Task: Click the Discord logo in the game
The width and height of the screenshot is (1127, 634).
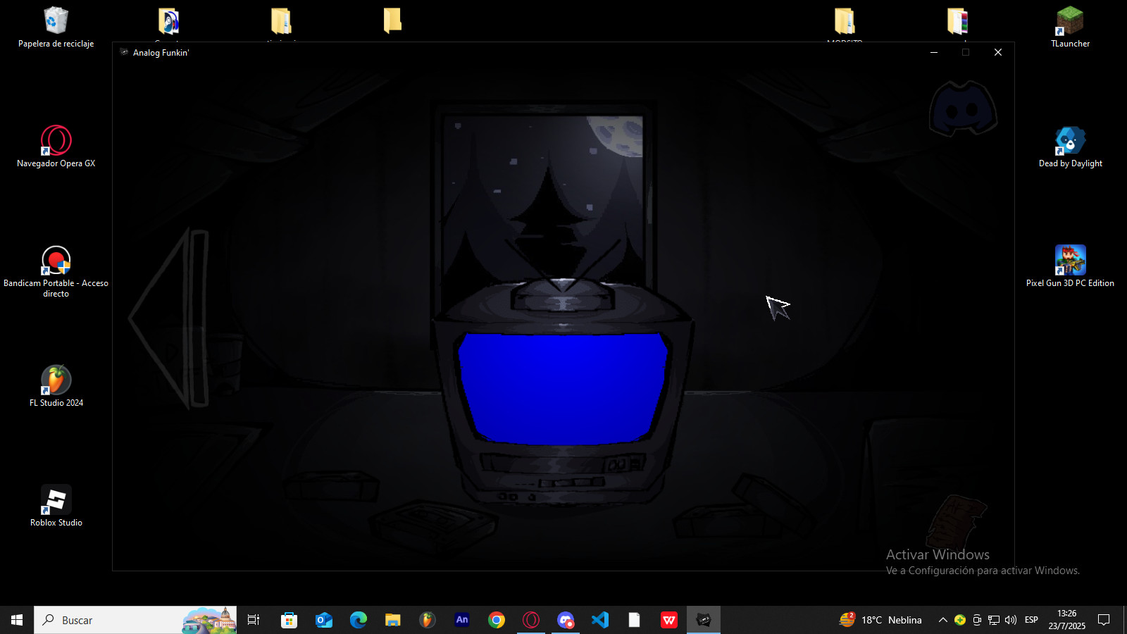Action: point(963,109)
